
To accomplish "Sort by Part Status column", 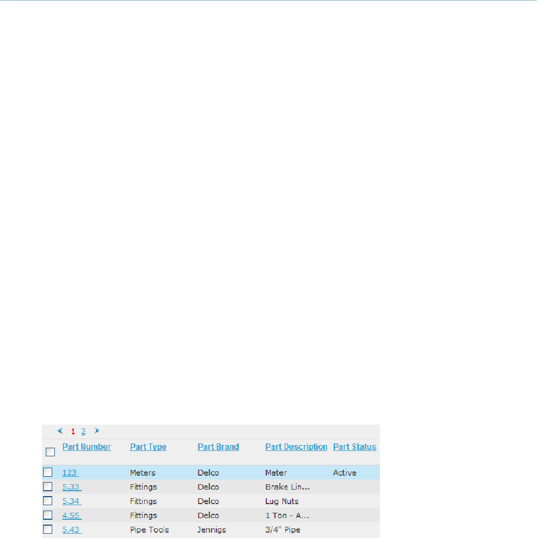I will (355, 447).
